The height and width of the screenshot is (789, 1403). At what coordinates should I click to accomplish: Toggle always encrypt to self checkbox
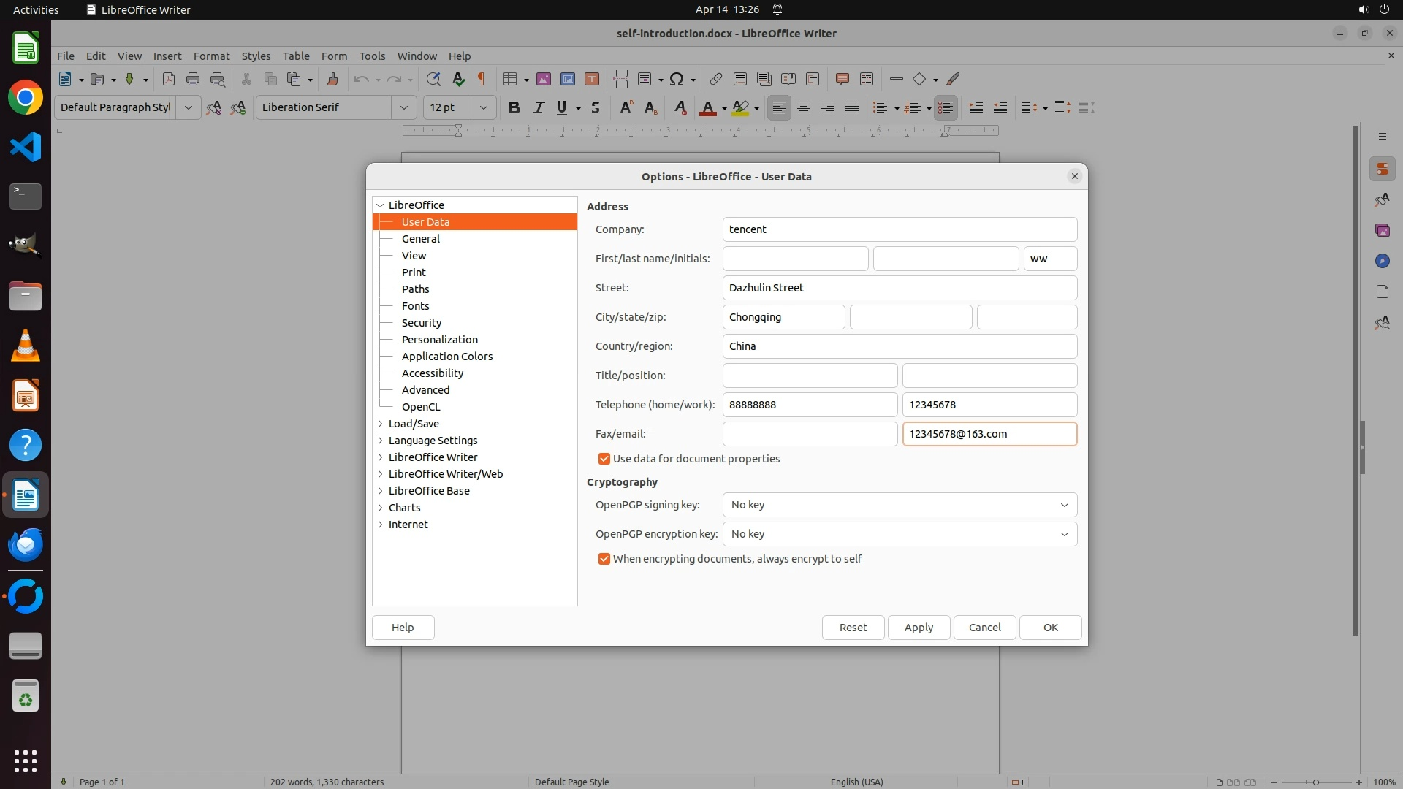(x=604, y=559)
